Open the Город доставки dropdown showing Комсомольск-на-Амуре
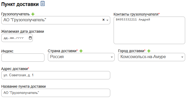The width and height of the screenshot is (188, 104). click(x=151, y=57)
